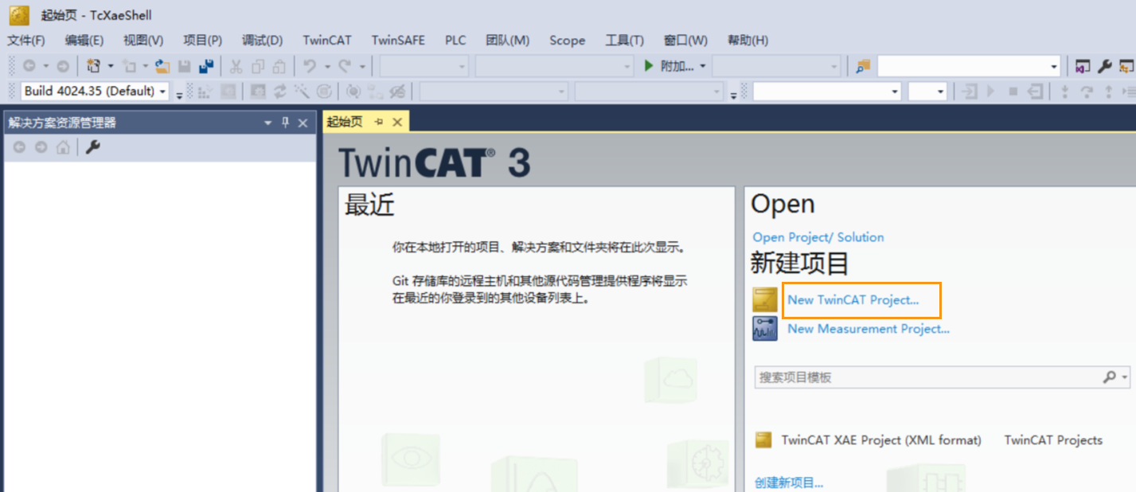Click the New Measurement Project icon
The width and height of the screenshot is (1136, 492).
coord(765,328)
